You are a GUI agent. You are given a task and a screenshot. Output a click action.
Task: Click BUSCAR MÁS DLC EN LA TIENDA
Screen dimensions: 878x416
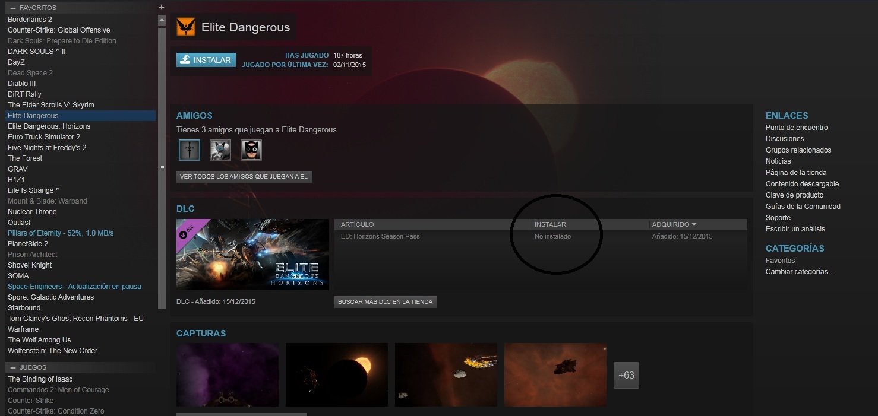point(386,302)
